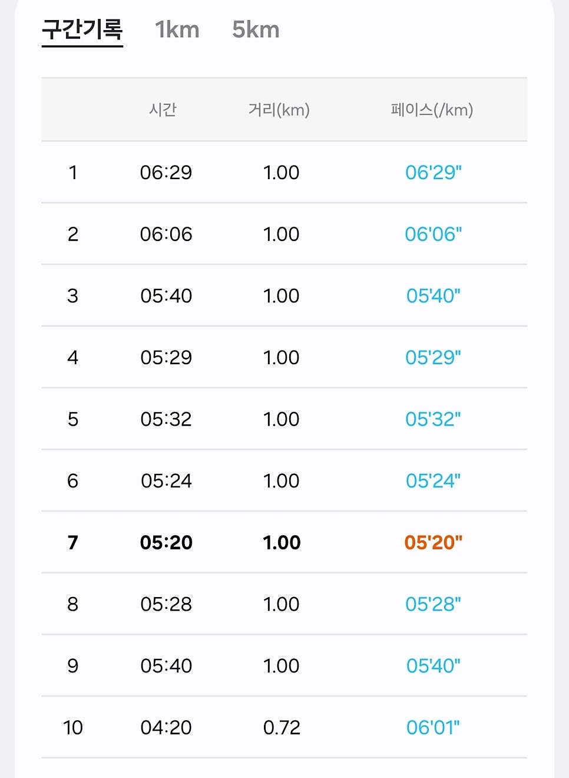
Task: Click the 거리(km) column header
Action: (279, 110)
